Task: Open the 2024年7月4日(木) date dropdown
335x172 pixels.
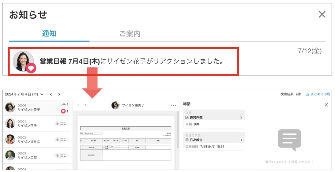Action: (x=24, y=94)
